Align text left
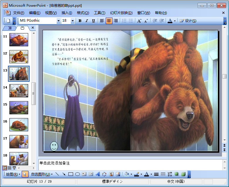The height and width of the screenshot is (187, 229). pos(102,21)
